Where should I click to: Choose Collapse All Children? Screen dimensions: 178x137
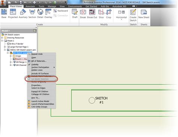pos(40,94)
